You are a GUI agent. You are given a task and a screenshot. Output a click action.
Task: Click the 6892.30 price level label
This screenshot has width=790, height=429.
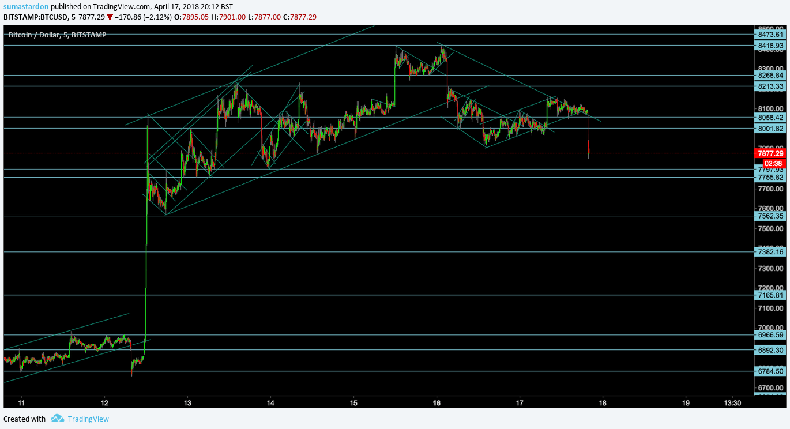770,350
